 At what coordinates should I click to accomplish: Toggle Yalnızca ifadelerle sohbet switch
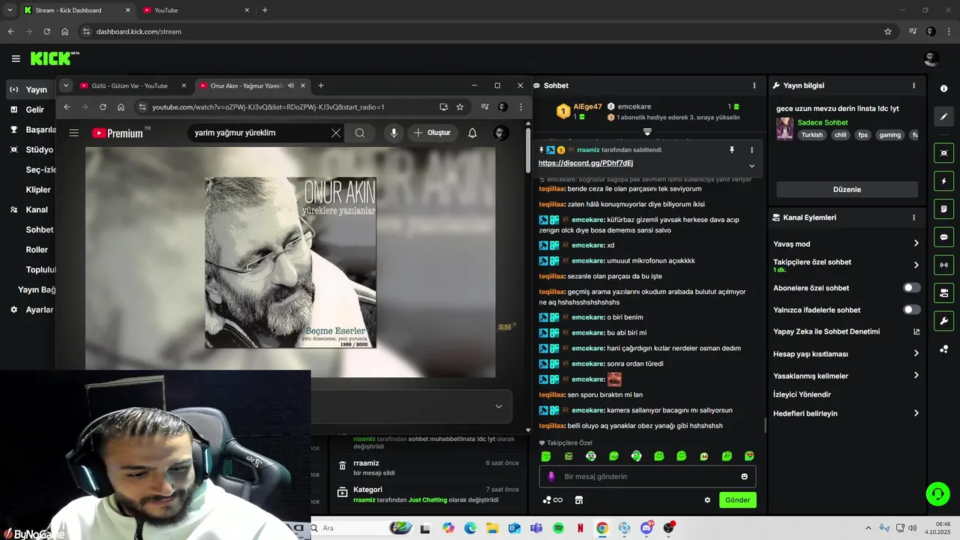coord(911,310)
